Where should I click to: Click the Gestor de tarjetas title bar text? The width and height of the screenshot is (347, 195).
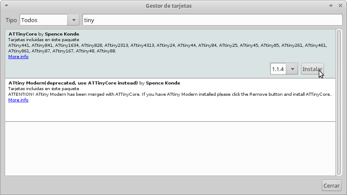169,6
